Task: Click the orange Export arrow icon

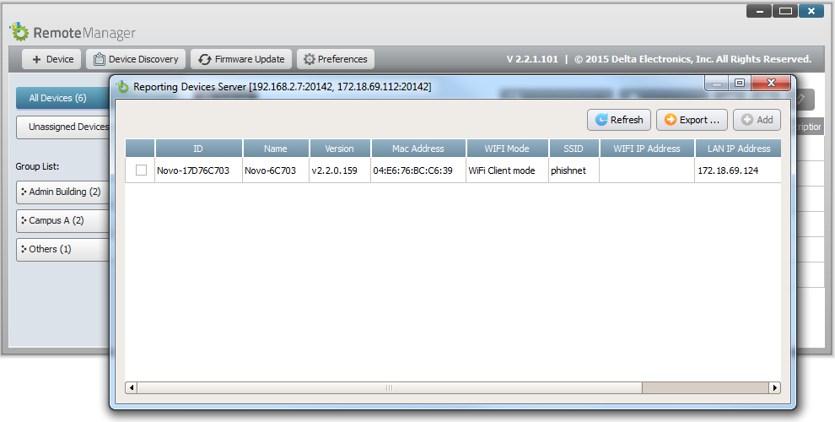Action: [671, 120]
